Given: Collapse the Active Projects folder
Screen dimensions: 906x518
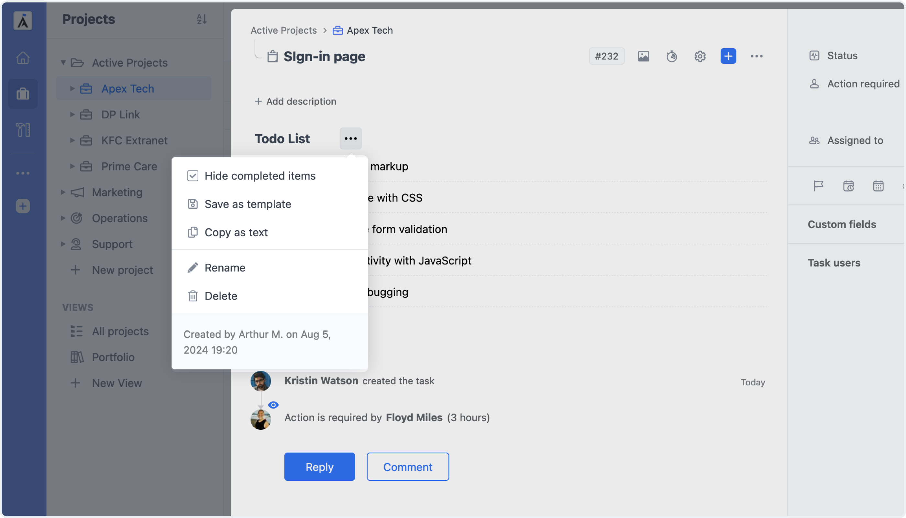Looking at the screenshot, I should click(x=63, y=63).
